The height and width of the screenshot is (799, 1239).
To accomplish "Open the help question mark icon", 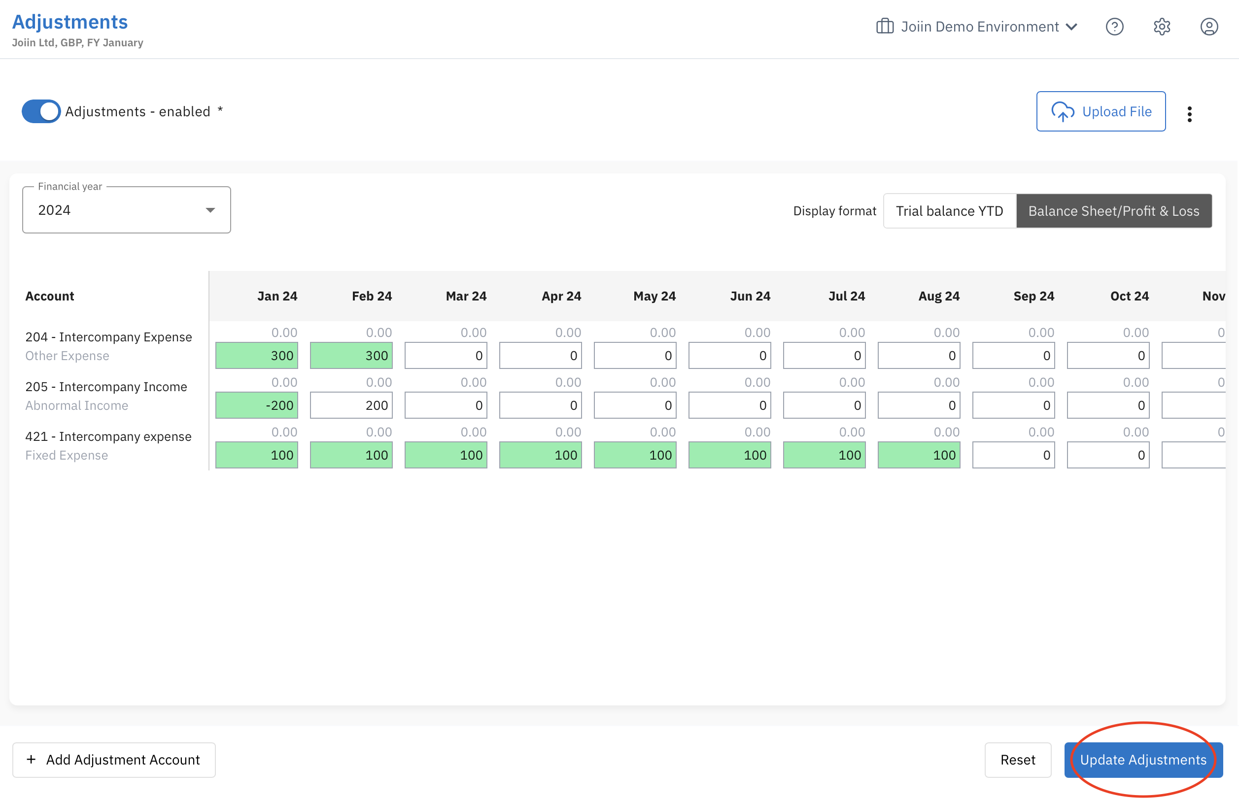I will click(x=1114, y=27).
